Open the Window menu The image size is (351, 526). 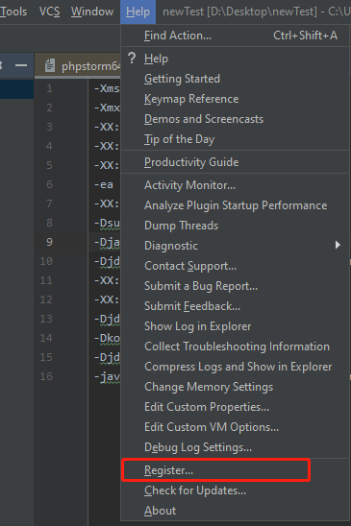click(x=92, y=12)
